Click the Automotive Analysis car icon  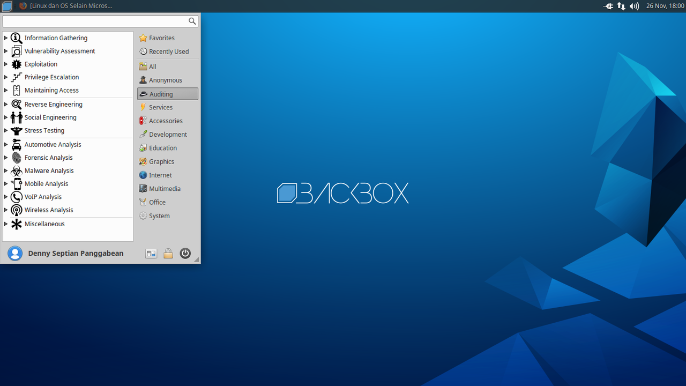(x=17, y=145)
